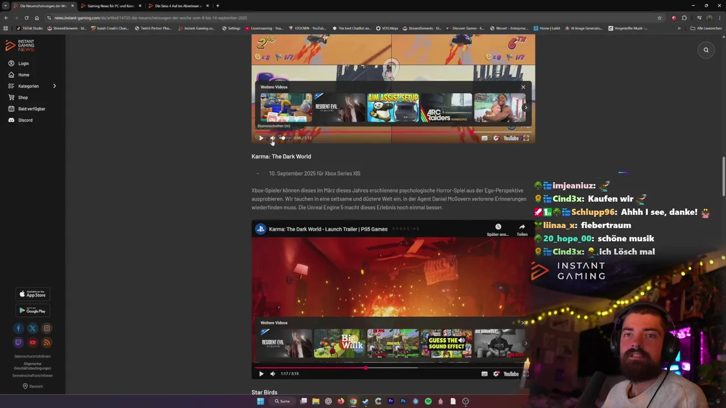Screen dimensions: 726x408
Task: Click Später ansehen on Karma trailer
Action: (497, 229)
